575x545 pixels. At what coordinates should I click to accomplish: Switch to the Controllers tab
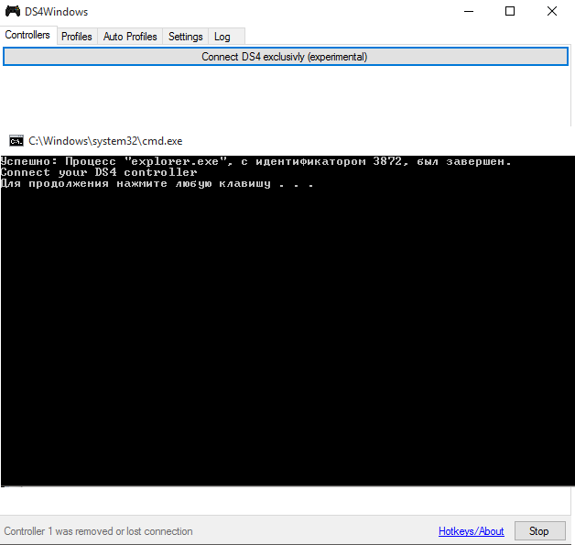(x=27, y=35)
